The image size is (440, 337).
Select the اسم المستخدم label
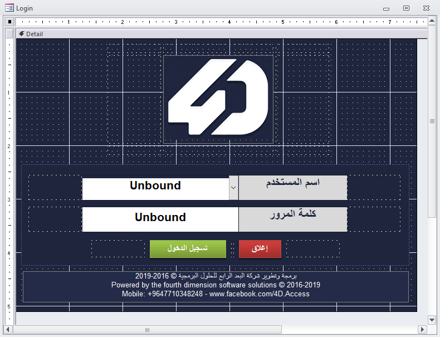point(293,188)
